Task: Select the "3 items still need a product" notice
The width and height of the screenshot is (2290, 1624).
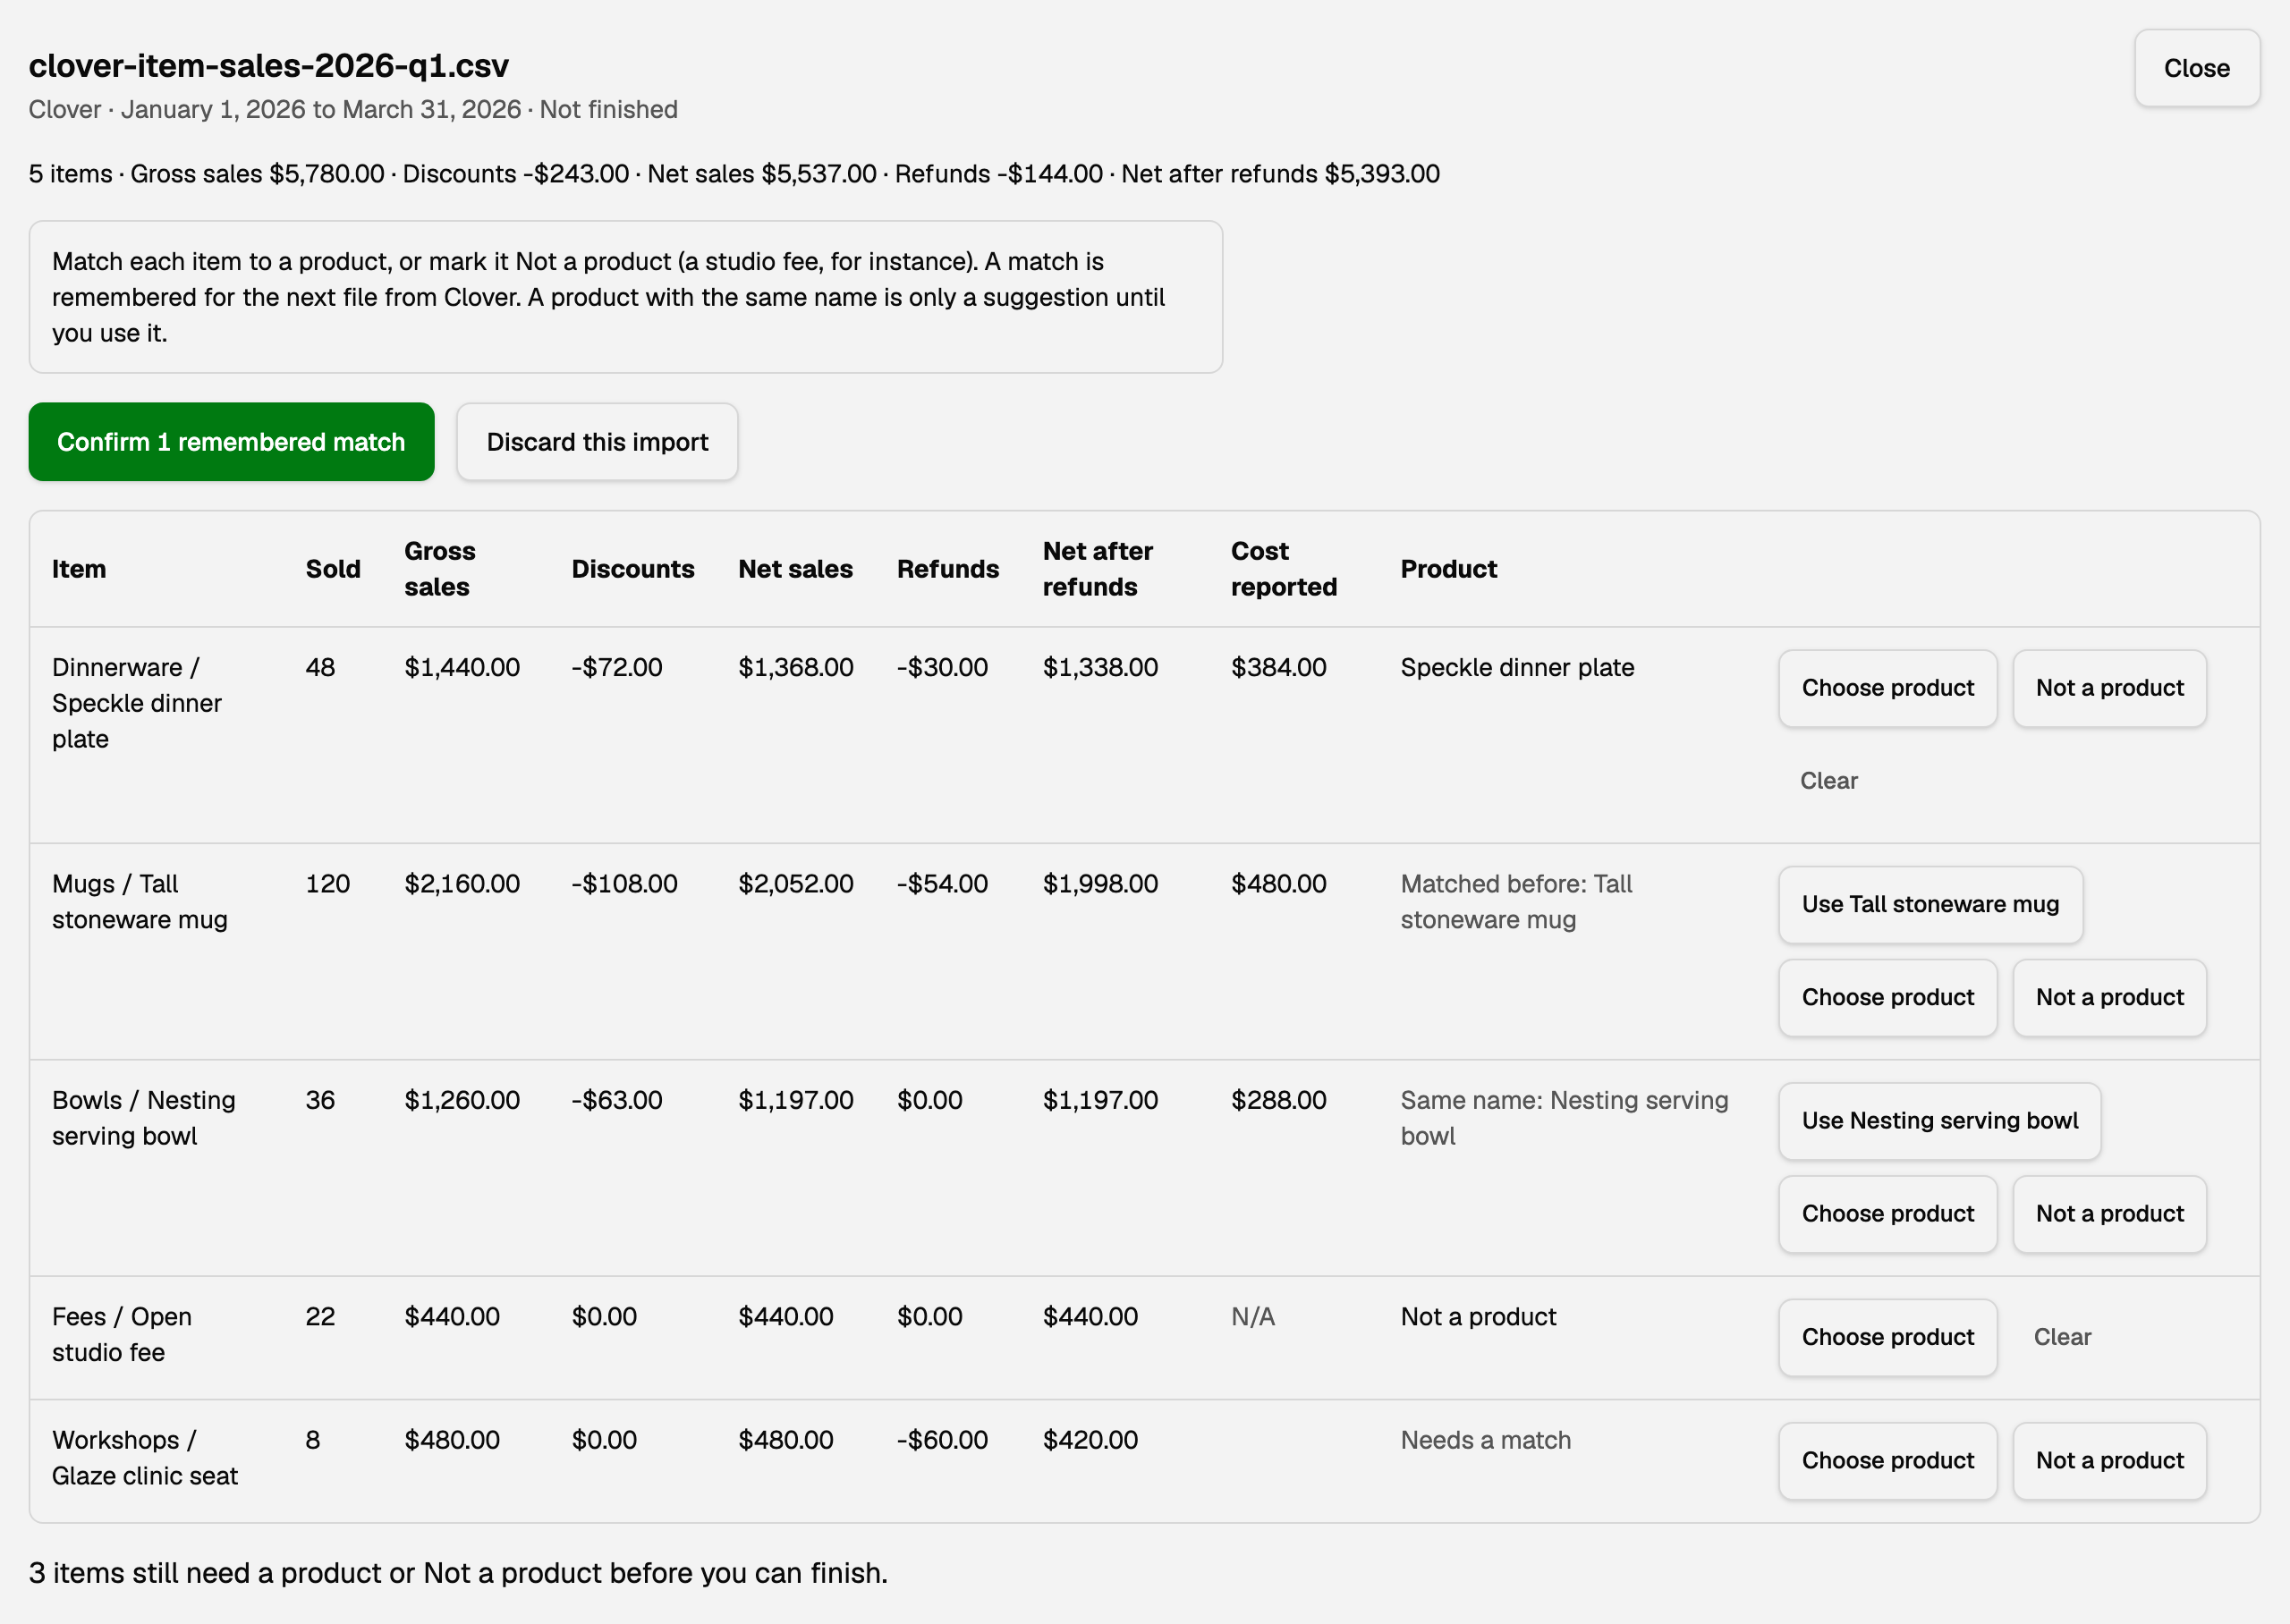Action: click(458, 1574)
